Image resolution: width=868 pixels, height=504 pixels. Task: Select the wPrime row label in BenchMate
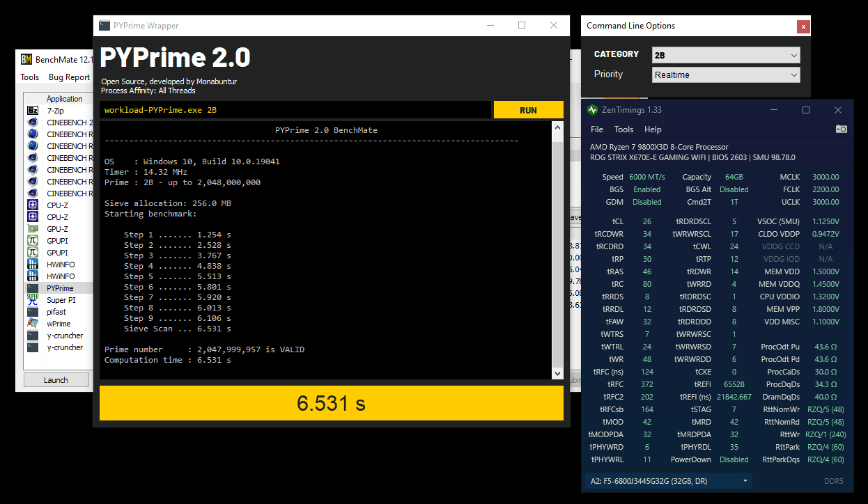point(59,324)
